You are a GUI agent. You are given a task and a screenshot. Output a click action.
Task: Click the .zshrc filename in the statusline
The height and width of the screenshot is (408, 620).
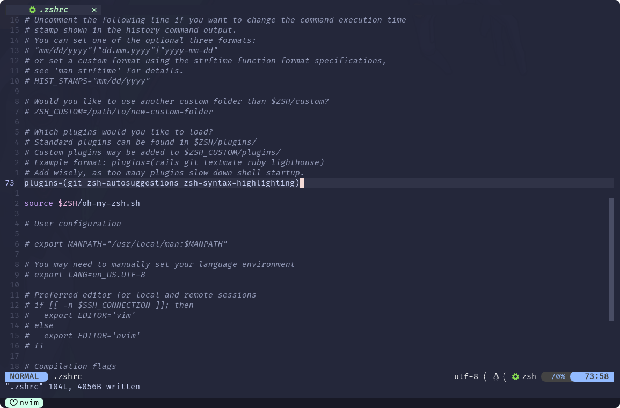(68, 376)
